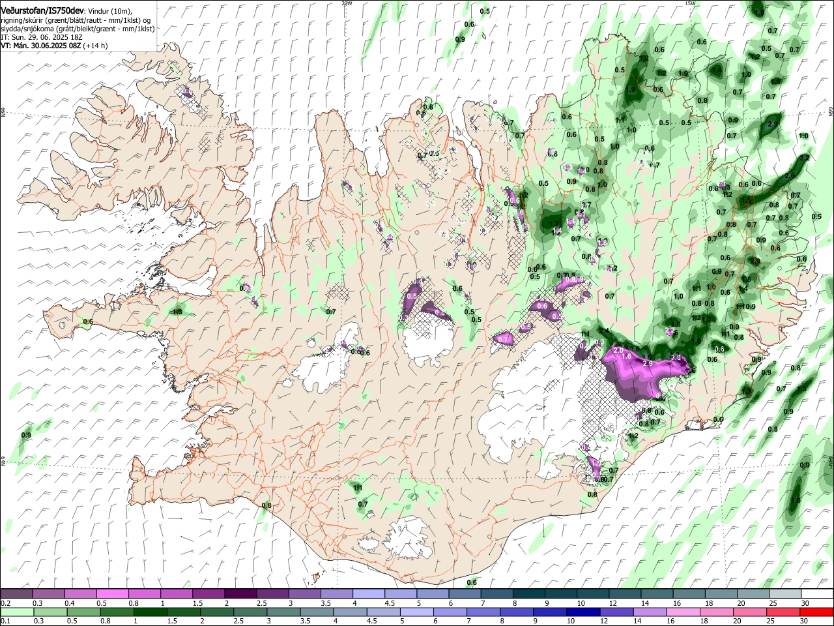Viewport: 834px width, 626px height.
Task: Click the darkest green rain-scale swatch starting at 1
Action: pos(150,612)
